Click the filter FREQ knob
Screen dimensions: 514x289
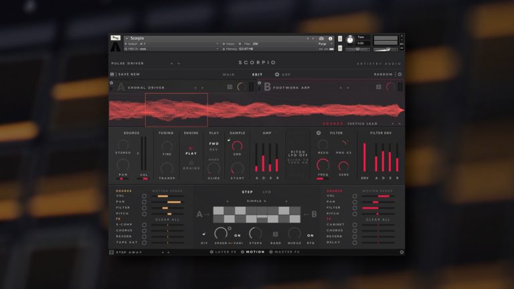point(323,165)
